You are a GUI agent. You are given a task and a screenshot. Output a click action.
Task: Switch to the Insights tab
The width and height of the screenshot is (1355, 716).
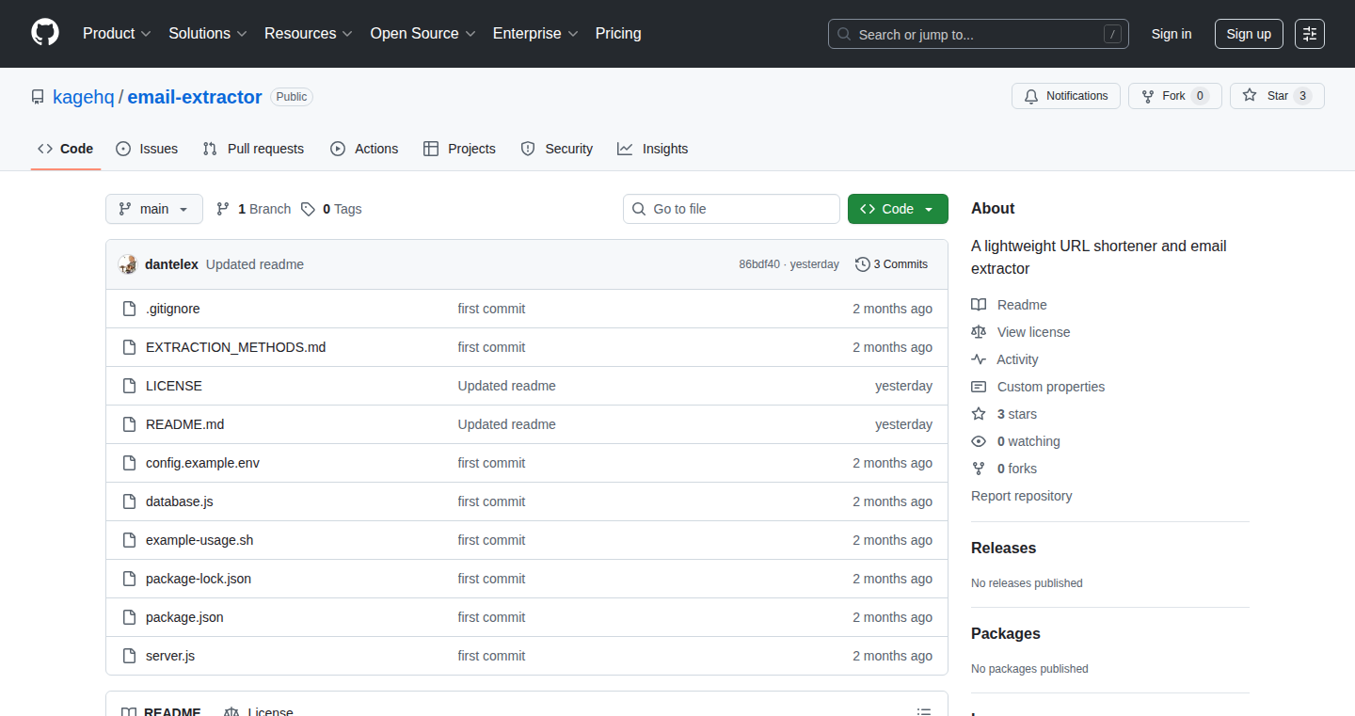[x=653, y=149]
